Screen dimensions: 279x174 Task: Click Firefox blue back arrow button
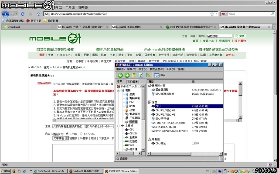tap(6, 14)
